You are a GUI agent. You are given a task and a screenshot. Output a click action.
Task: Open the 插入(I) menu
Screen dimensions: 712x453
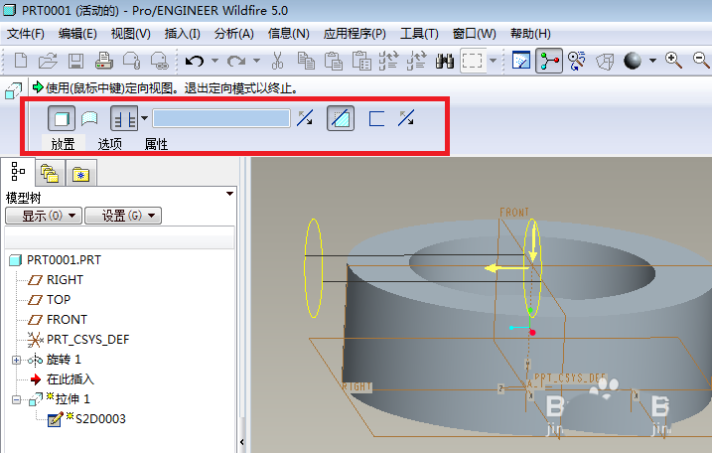click(182, 33)
